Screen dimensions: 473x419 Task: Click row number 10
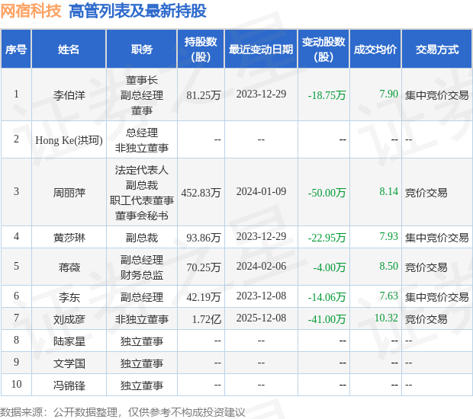coord(16,384)
